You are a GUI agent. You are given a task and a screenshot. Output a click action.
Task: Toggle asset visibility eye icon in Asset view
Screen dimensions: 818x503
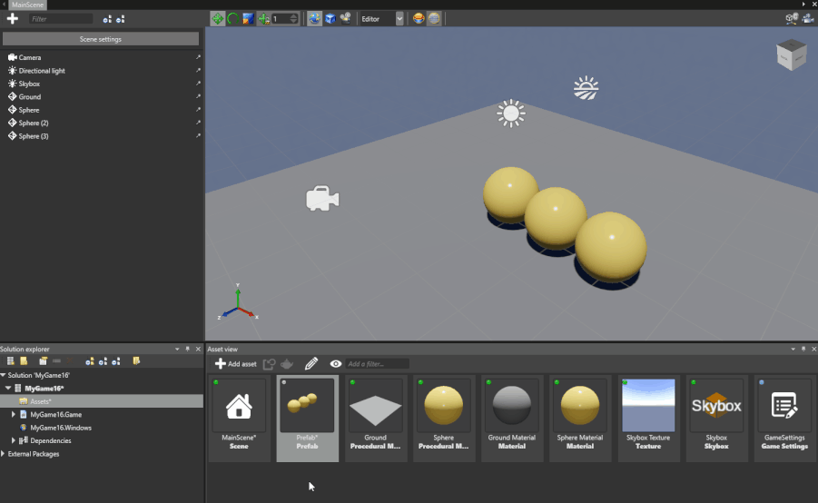coord(336,363)
